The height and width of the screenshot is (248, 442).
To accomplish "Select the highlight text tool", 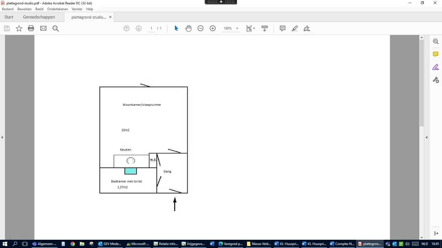I will pos(295,28).
